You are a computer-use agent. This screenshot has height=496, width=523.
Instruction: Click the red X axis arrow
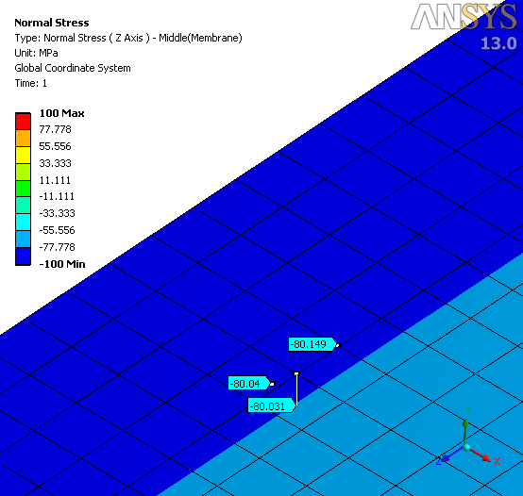[x=481, y=455]
